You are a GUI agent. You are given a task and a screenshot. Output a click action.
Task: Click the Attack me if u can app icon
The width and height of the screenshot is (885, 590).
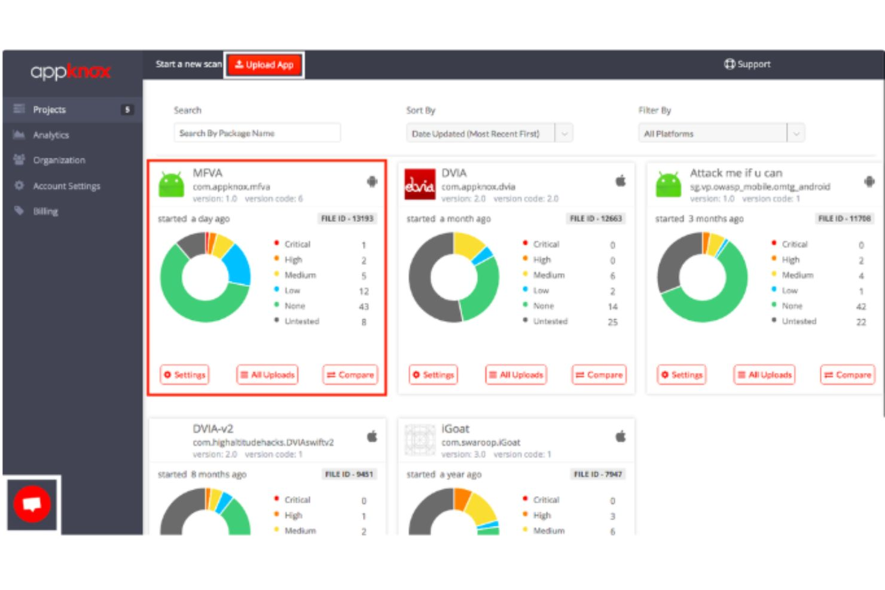[669, 185]
